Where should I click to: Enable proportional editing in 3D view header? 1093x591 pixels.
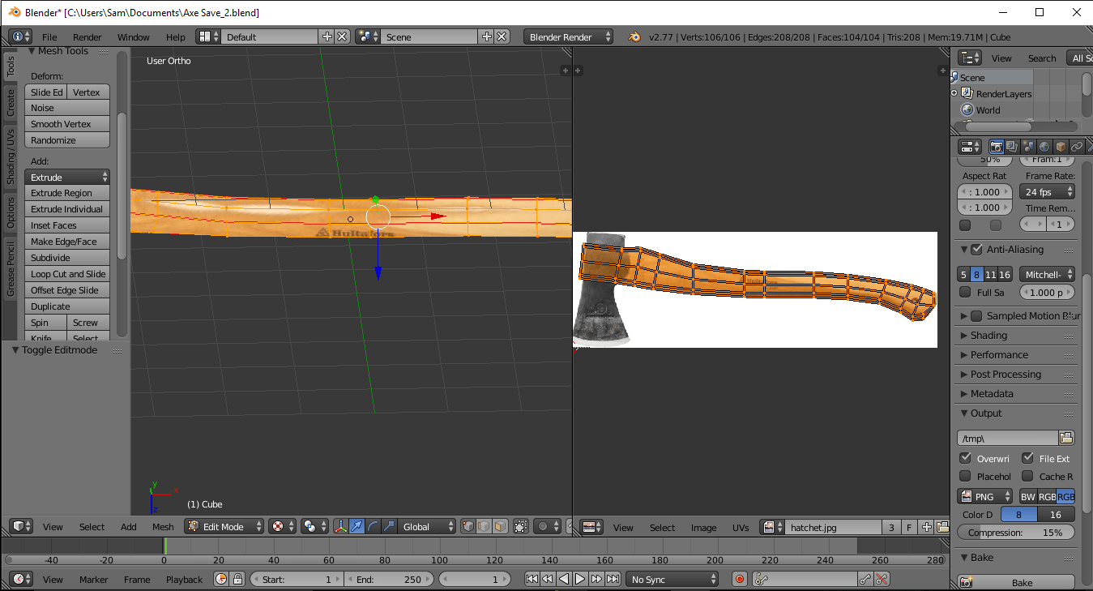coord(541,526)
